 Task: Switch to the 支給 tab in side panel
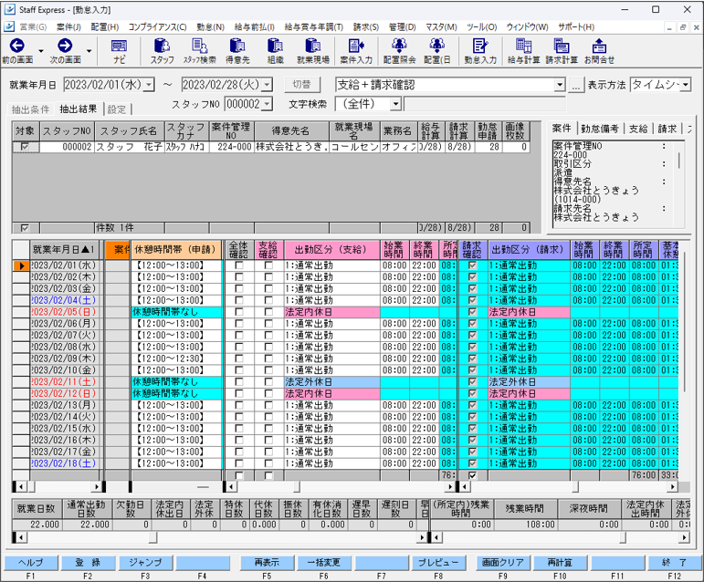click(638, 129)
